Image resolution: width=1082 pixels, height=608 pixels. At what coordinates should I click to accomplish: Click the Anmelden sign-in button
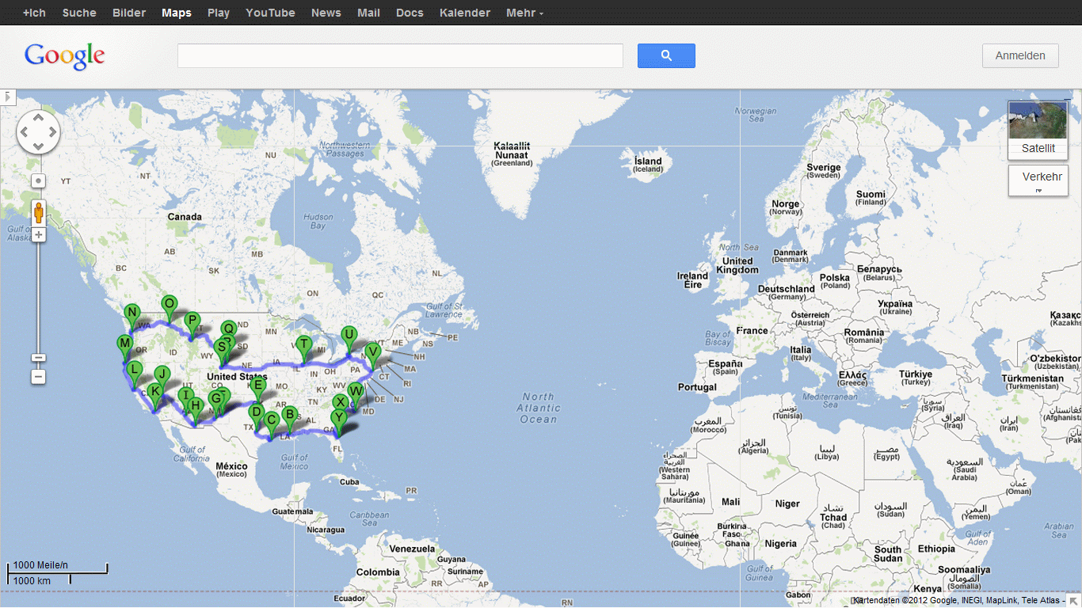[1020, 55]
